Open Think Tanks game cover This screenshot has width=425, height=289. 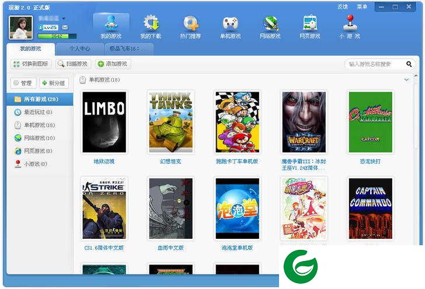(170, 122)
